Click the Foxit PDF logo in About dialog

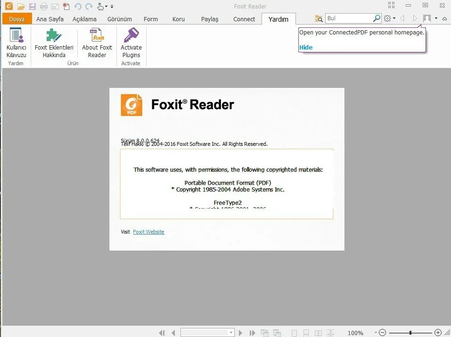click(131, 105)
